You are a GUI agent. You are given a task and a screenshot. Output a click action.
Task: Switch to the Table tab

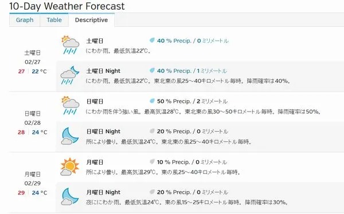(x=54, y=20)
